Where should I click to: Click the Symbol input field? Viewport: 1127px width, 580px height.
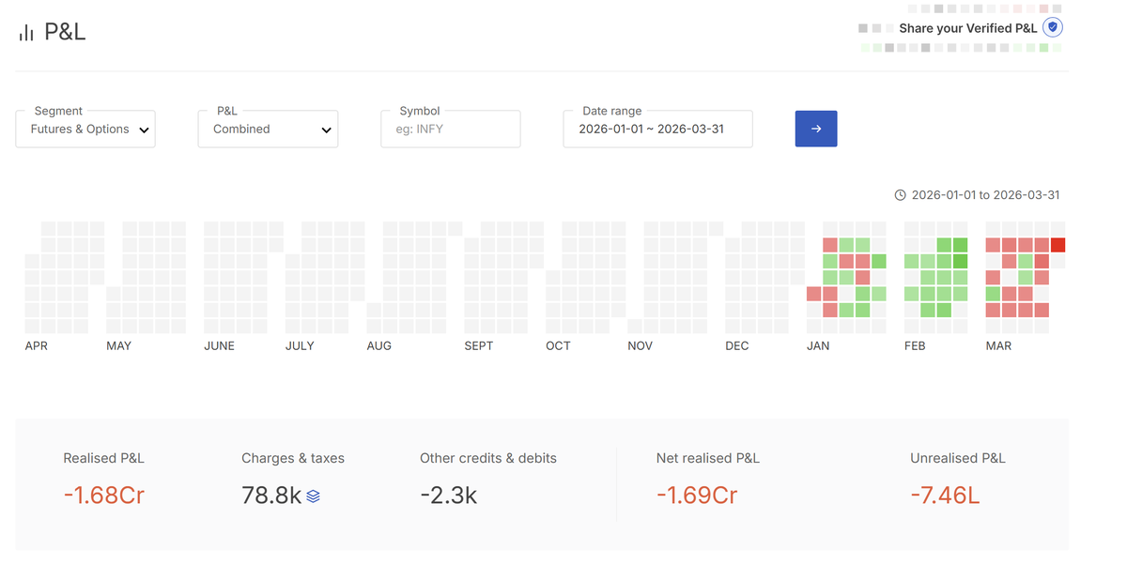coord(451,130)
